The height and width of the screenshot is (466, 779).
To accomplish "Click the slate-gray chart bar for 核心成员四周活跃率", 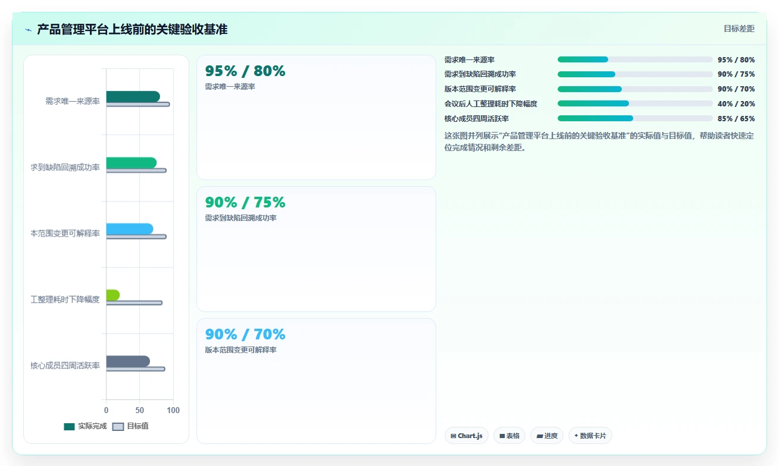I will tap(128, 361).
